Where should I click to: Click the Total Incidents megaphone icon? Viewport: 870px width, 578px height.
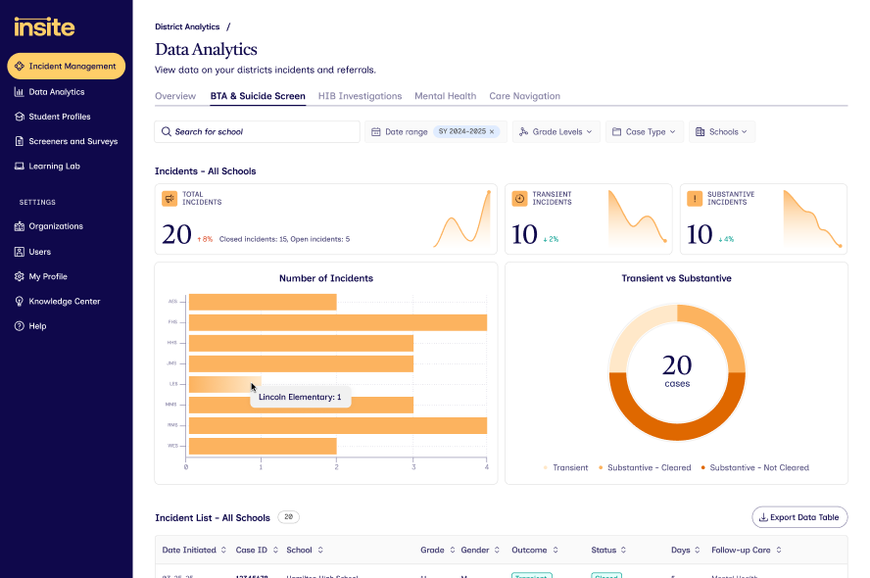pos(169,199)
